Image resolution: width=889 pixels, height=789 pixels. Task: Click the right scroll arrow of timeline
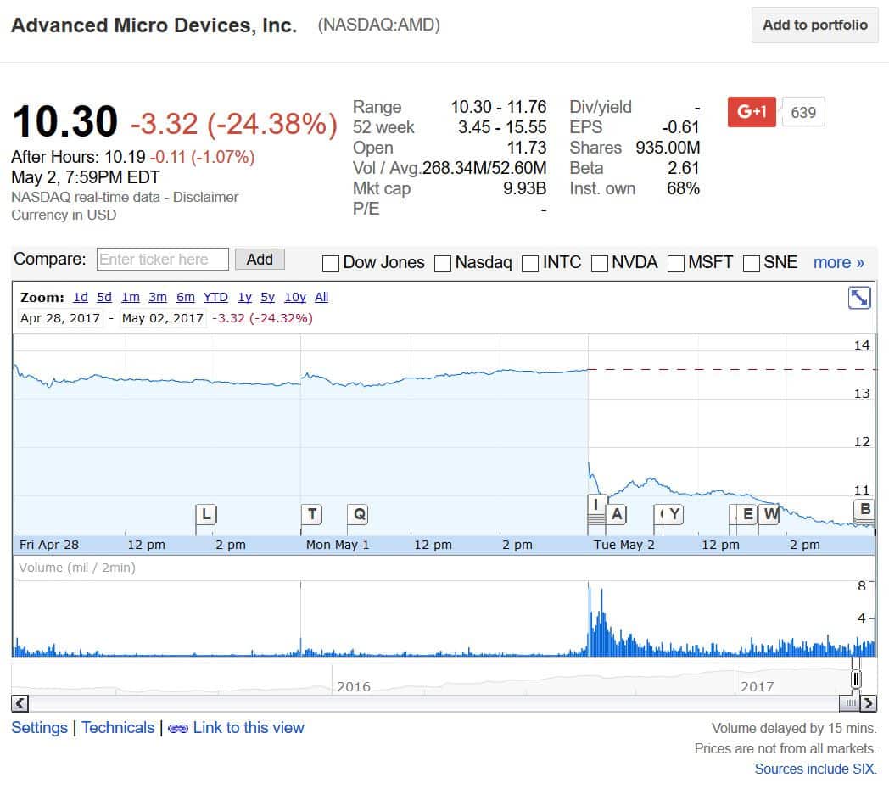point(868,703)
